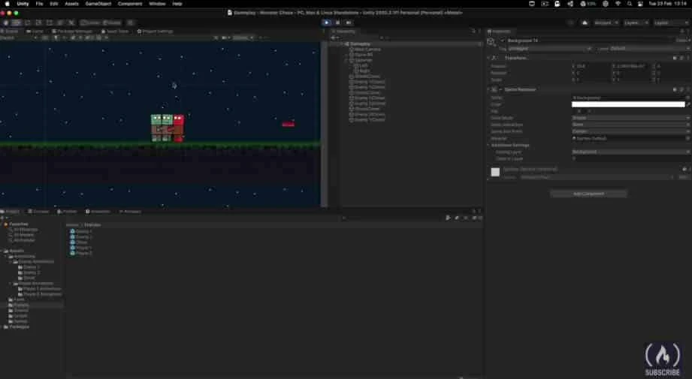Open the Transform component help icon
The width and height of the screenshot is (692, 379).
[x=675, y=58]
